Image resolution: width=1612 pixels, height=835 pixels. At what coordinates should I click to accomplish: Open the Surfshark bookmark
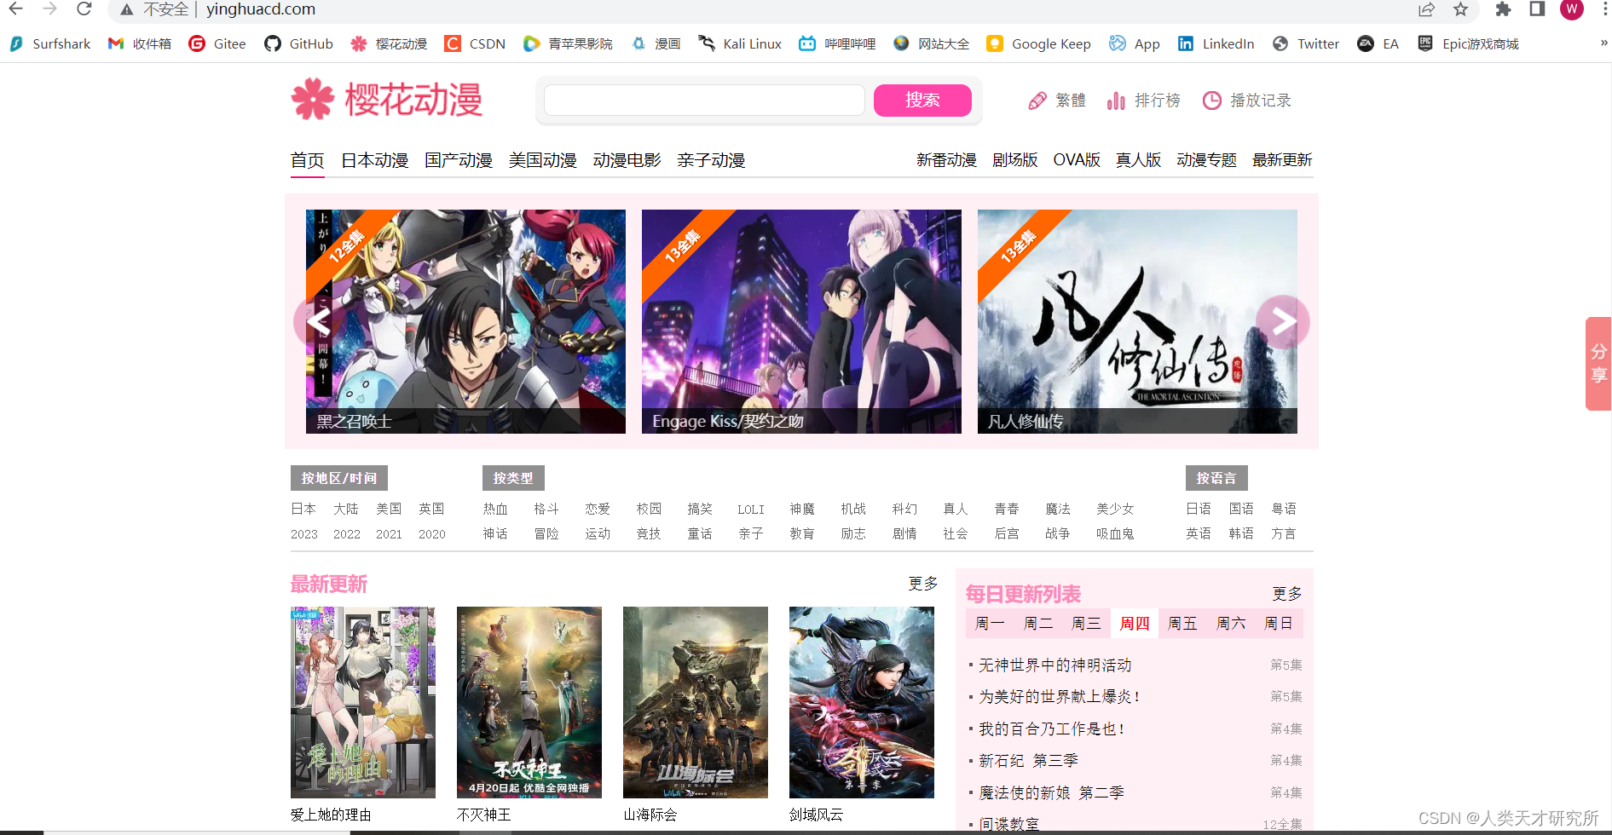[49, 43]
